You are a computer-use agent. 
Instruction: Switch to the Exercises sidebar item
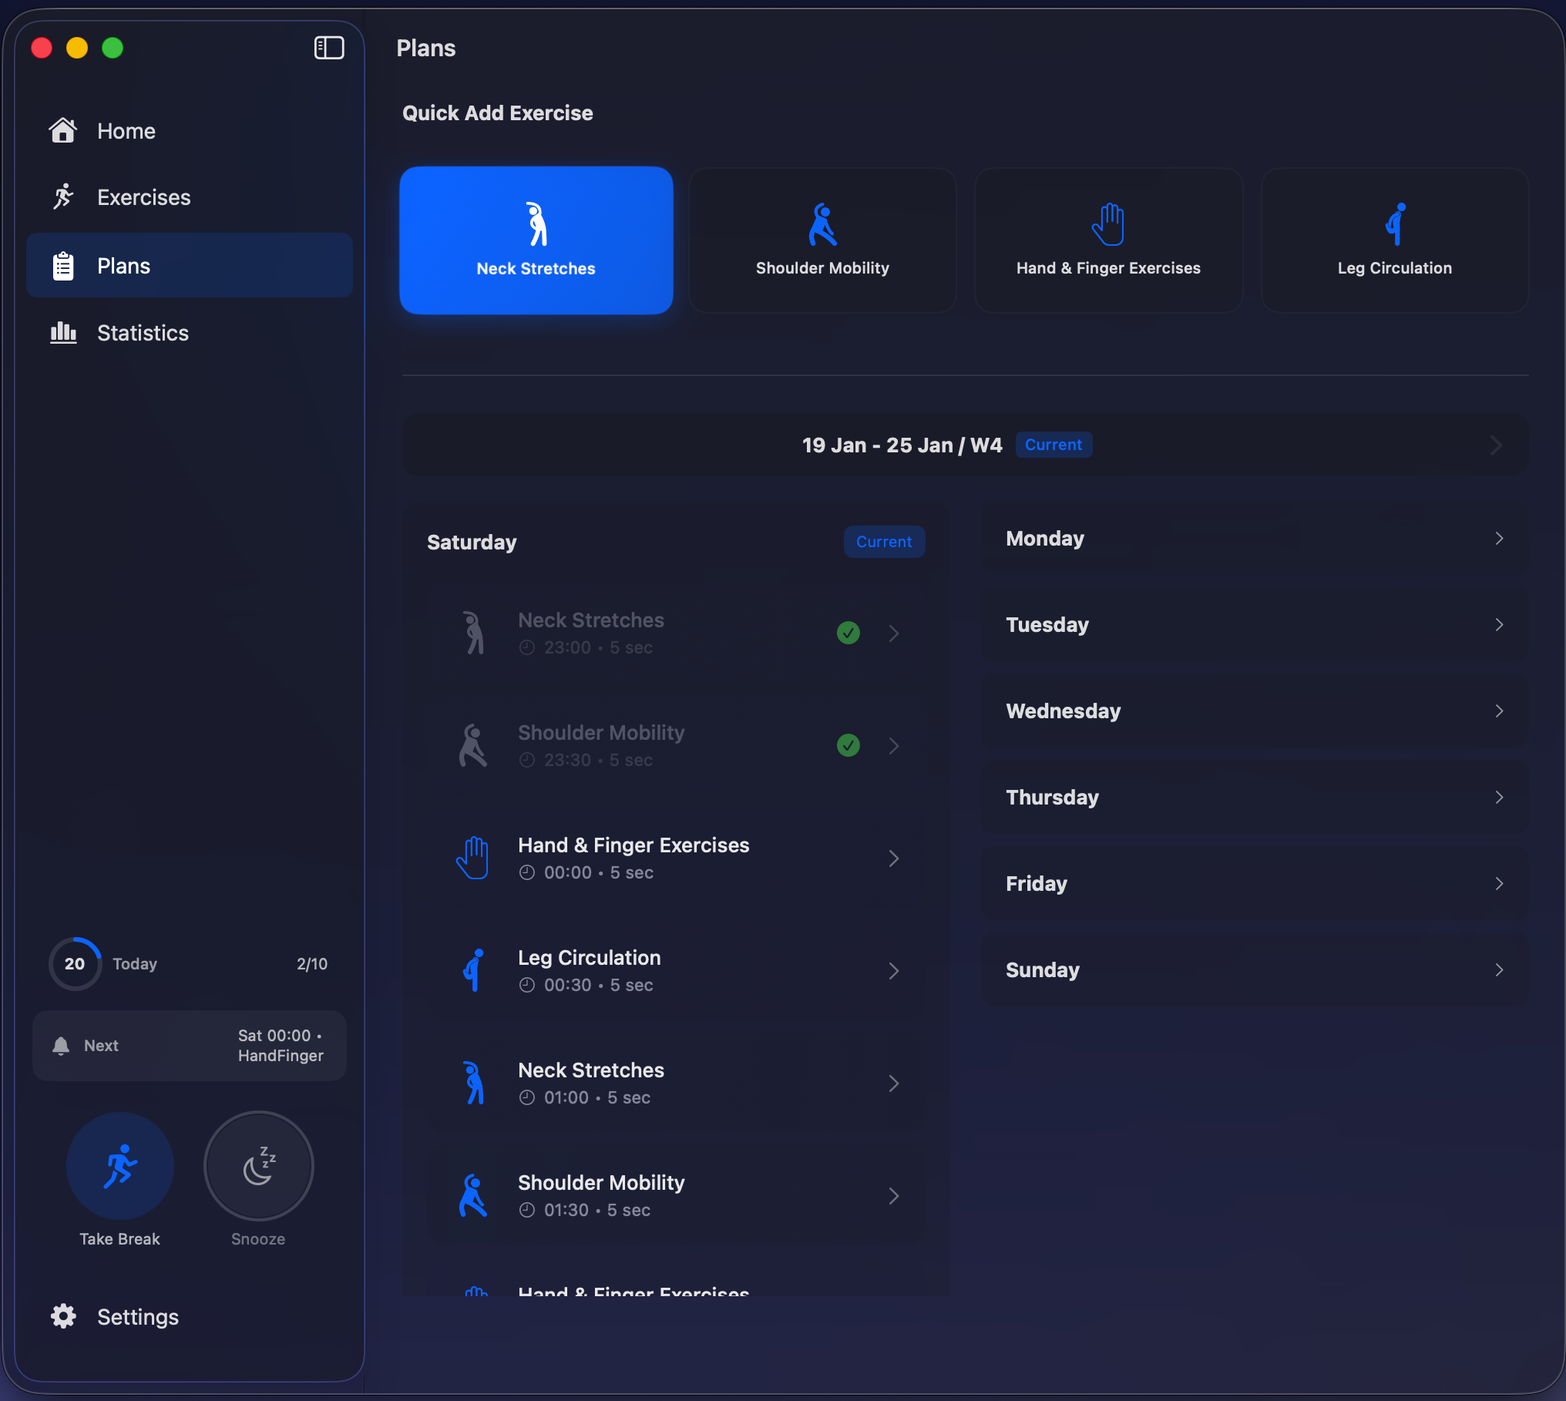[x=143, y=197]
